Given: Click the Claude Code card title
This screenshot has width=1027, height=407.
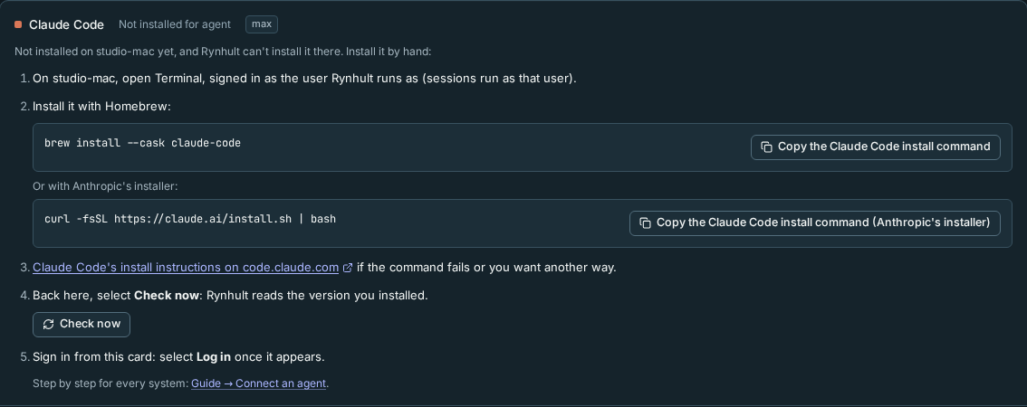Looking at the screenshot, I should (x=66, y=24).
